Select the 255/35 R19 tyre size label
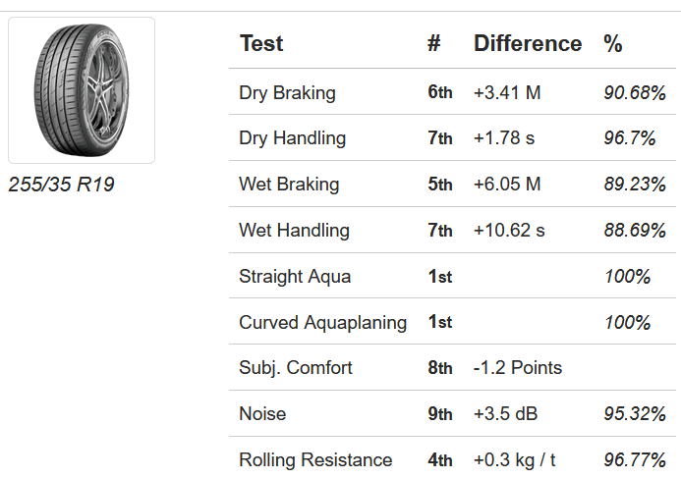681x479 pixels. pos(61,185)
